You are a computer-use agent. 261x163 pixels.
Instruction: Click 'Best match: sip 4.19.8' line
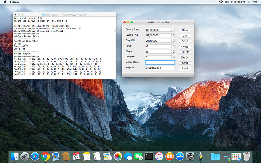(x=28, y=18)
